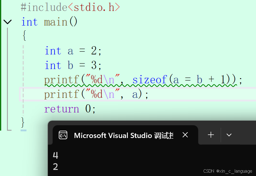Click the console output value 2
This screenshot has height=176, width=256.
click(55, 167)
